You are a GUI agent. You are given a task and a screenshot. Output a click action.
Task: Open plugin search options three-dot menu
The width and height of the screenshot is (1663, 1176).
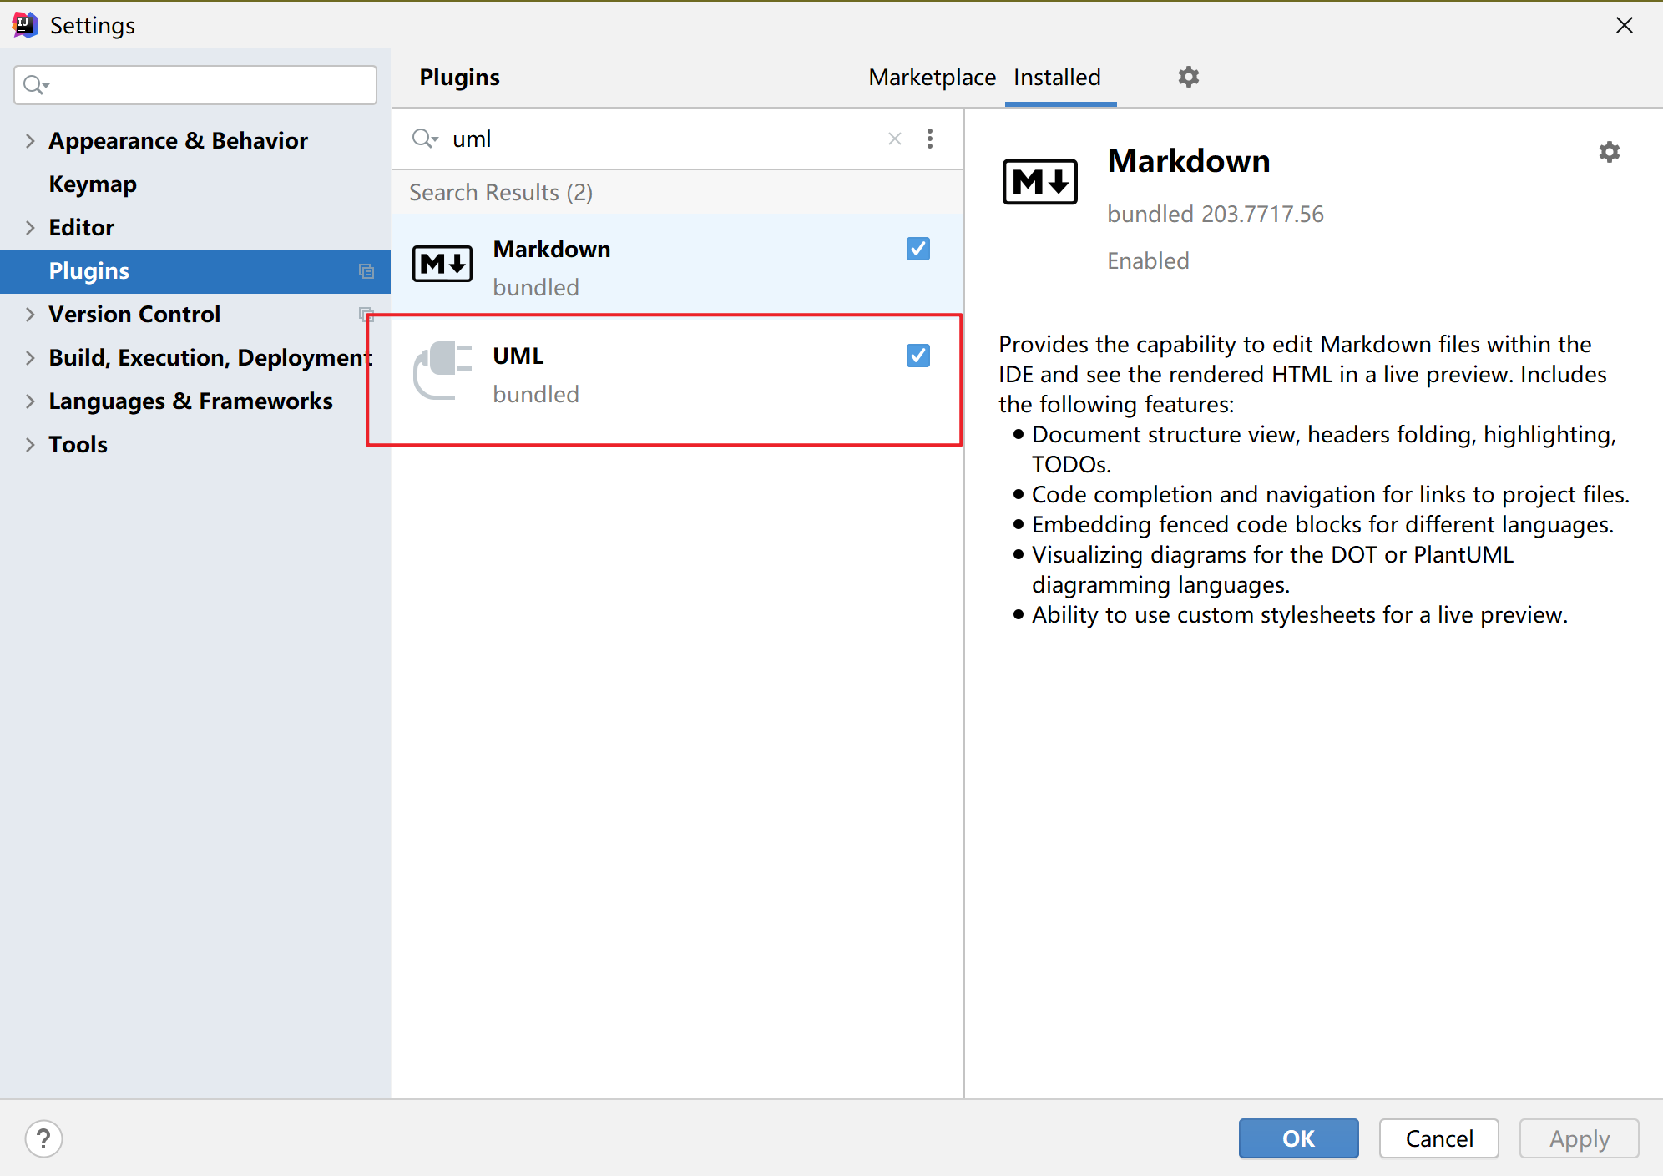click(930, 139)
